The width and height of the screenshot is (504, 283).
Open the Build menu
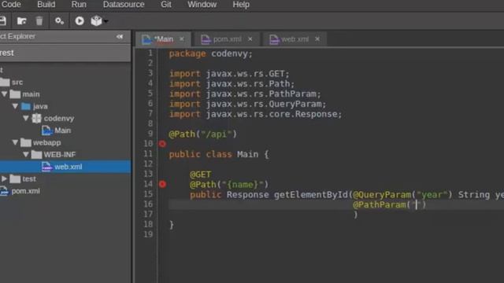[46, 5]
